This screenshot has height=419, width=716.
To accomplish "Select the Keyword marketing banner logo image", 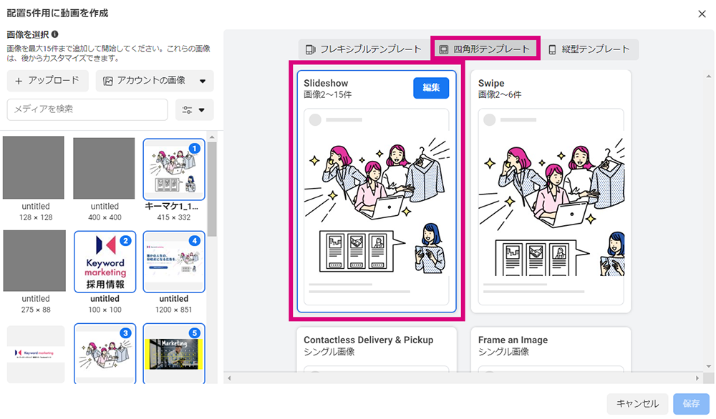I will 36,354.
